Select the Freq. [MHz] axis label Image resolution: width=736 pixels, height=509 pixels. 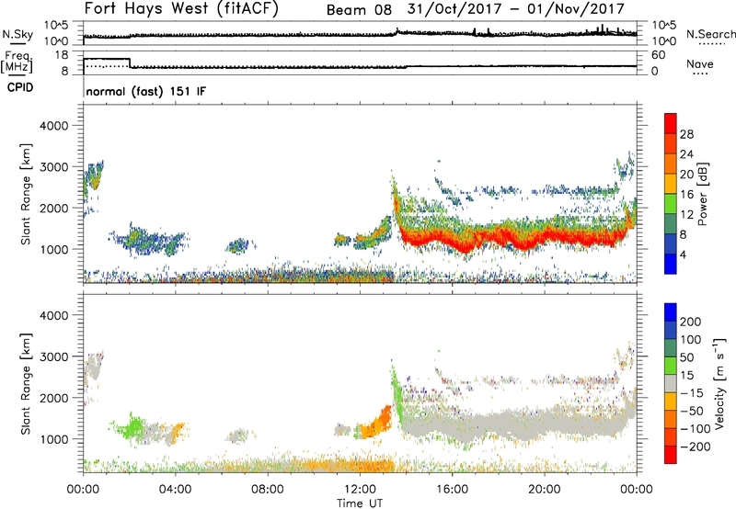click(x=17, y=62)
